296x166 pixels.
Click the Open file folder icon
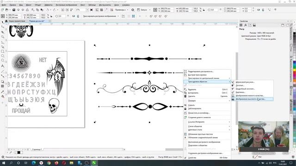pos(7,10)
